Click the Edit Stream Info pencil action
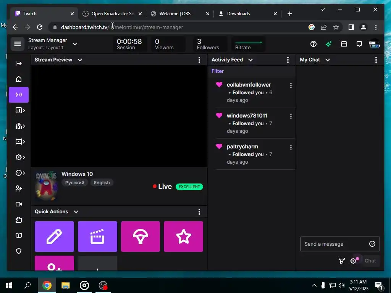The height and width of the screenshot is (293, 391). pyautogui.click(x=54, y=237)
